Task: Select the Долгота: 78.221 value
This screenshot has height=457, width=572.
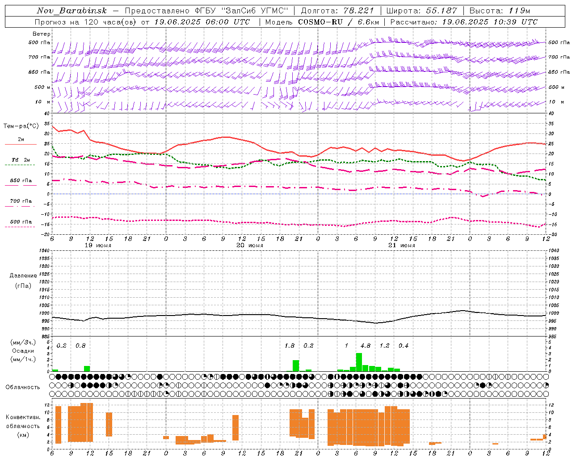Action: tap(338, 11)
